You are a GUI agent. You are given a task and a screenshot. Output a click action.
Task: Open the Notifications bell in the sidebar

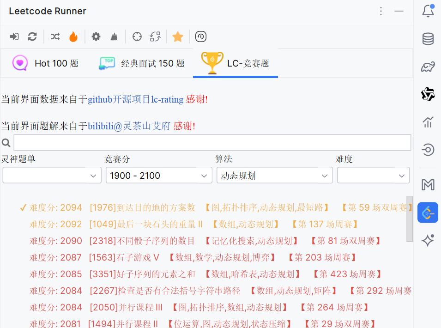pyautogui.click(x=428, y=11)
